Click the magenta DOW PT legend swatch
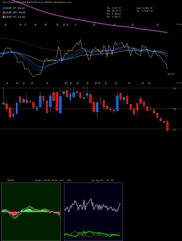 4,17
